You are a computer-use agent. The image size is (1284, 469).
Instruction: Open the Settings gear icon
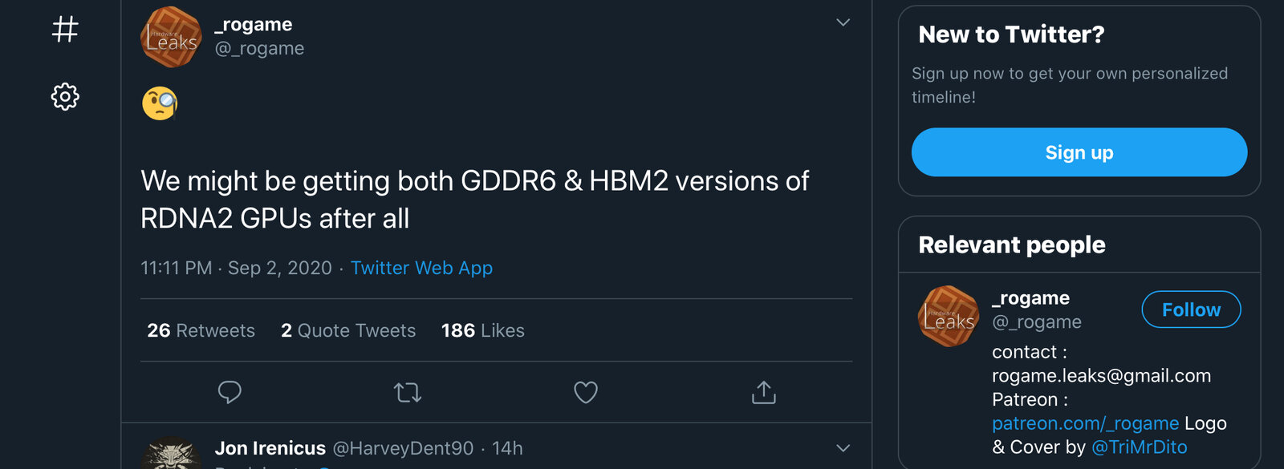tap(65, 97)
